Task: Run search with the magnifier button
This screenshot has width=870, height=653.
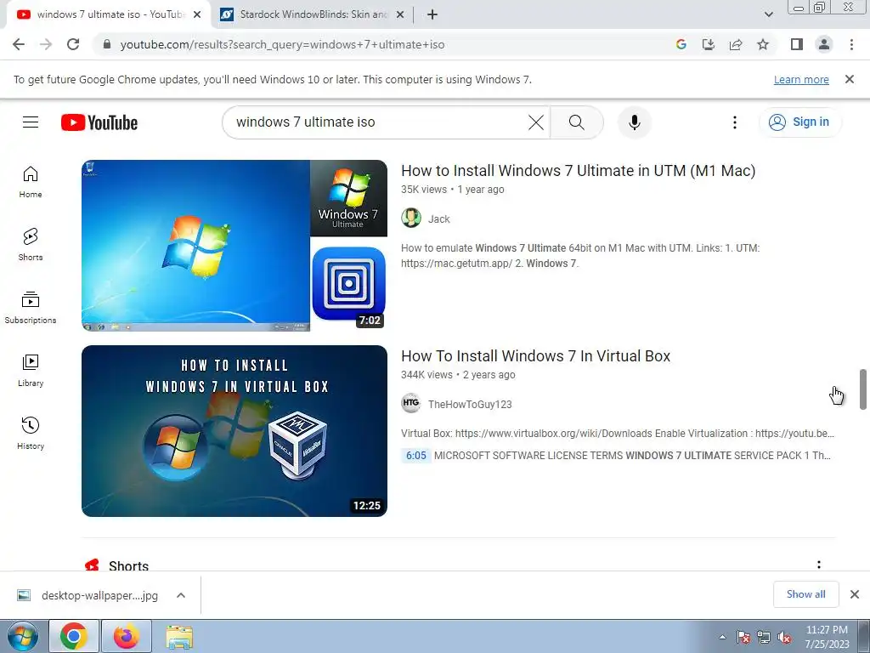Action: [x=577, y=122]
